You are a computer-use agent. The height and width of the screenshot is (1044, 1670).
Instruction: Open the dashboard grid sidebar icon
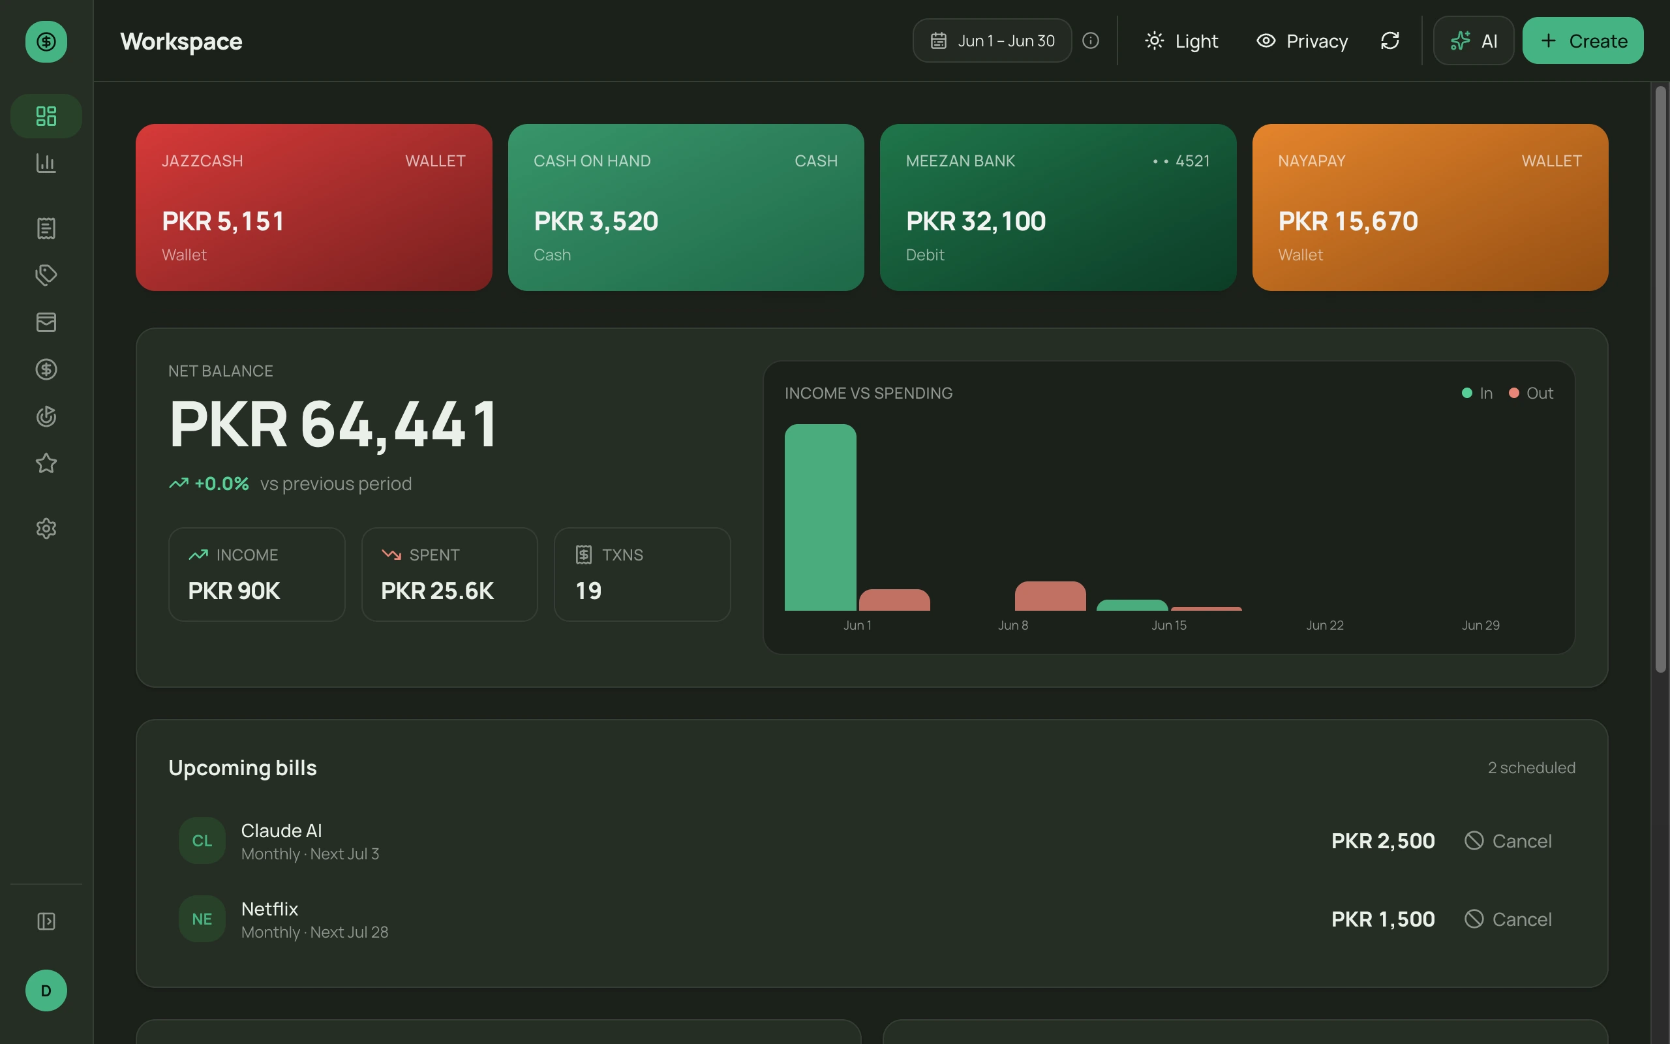coord(46,116)
